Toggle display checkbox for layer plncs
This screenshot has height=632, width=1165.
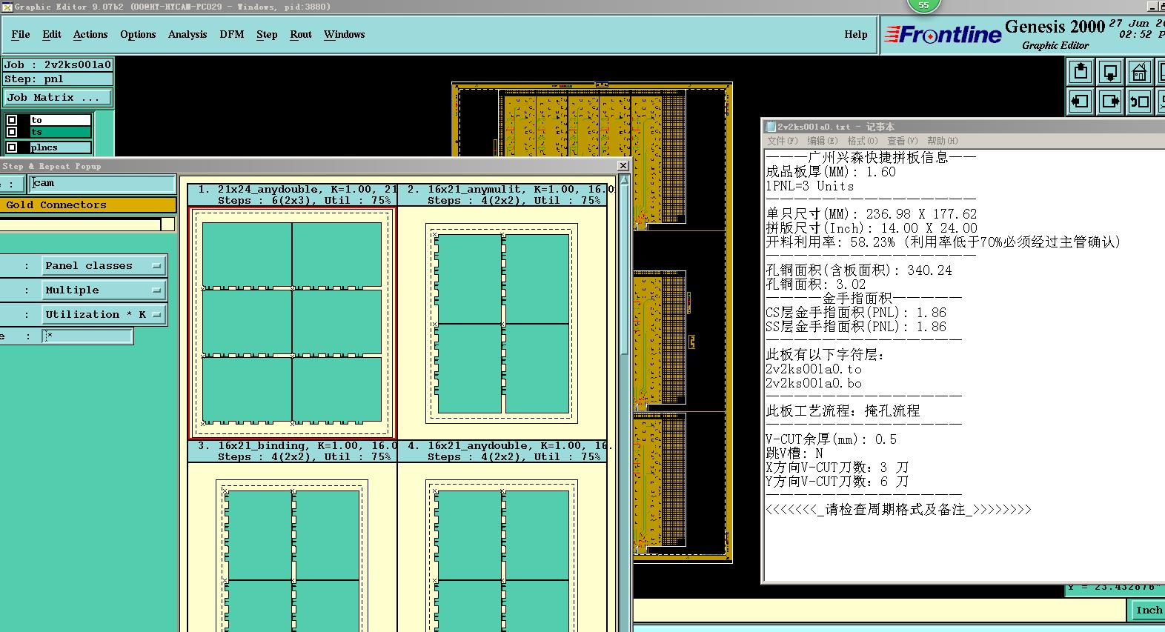[x=12, y=147]
